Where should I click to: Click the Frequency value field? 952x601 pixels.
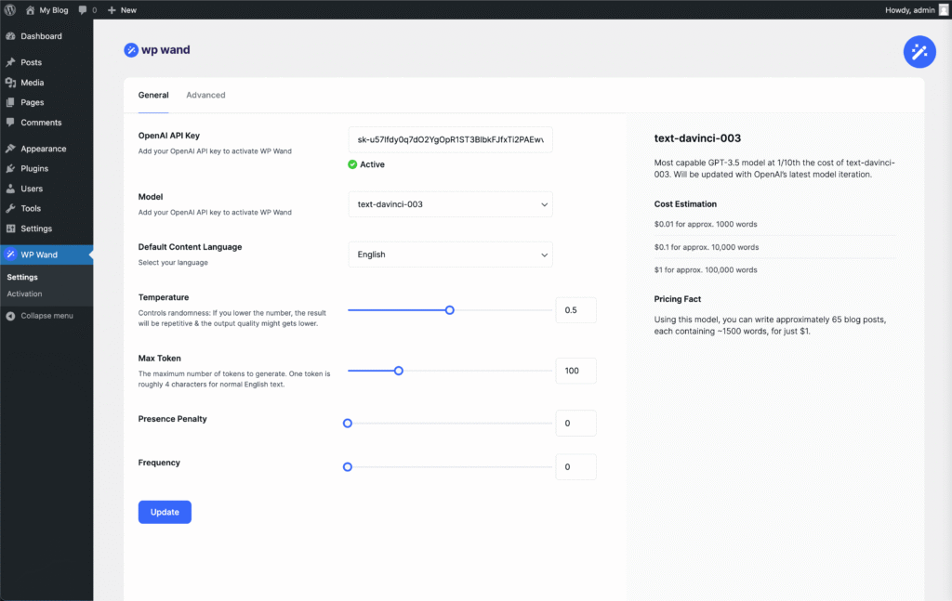click(575, 467)
